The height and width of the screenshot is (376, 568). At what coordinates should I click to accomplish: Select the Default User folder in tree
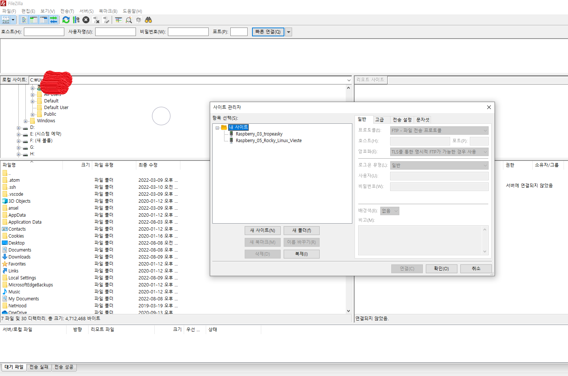coord(56,108)
